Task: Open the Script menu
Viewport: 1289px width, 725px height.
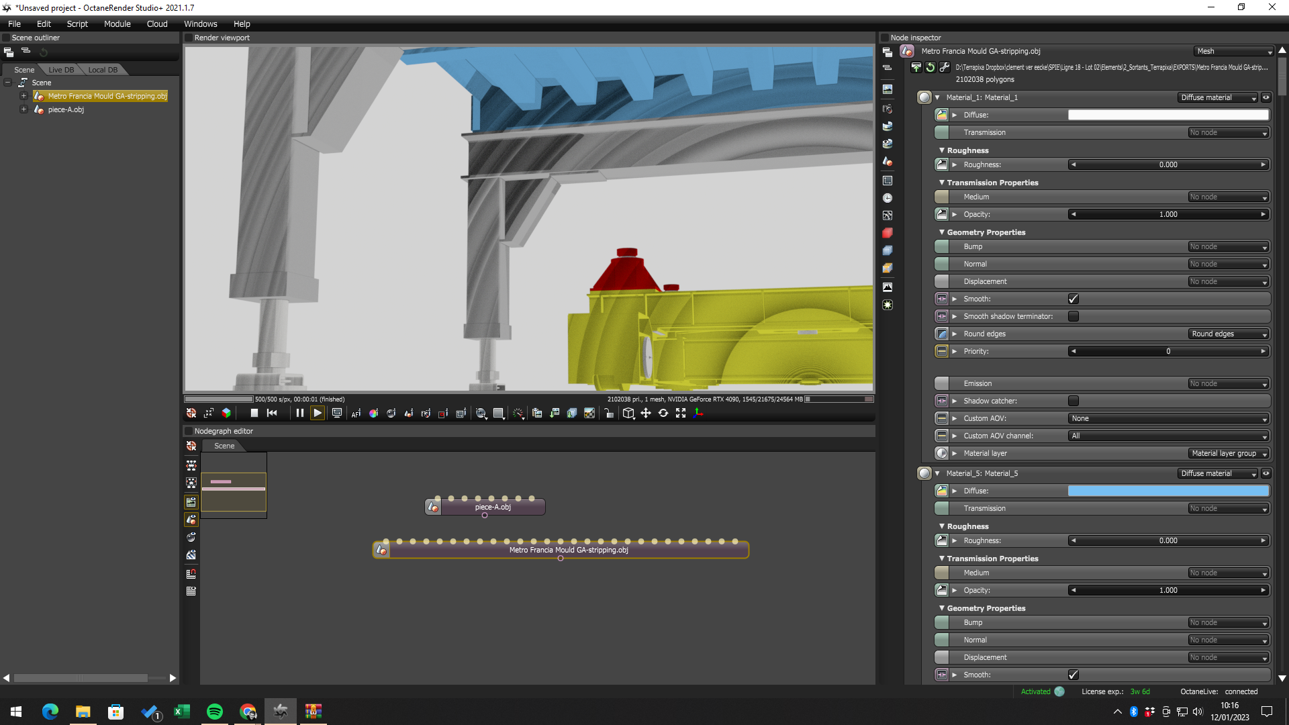Action: [x=77, y=23]
